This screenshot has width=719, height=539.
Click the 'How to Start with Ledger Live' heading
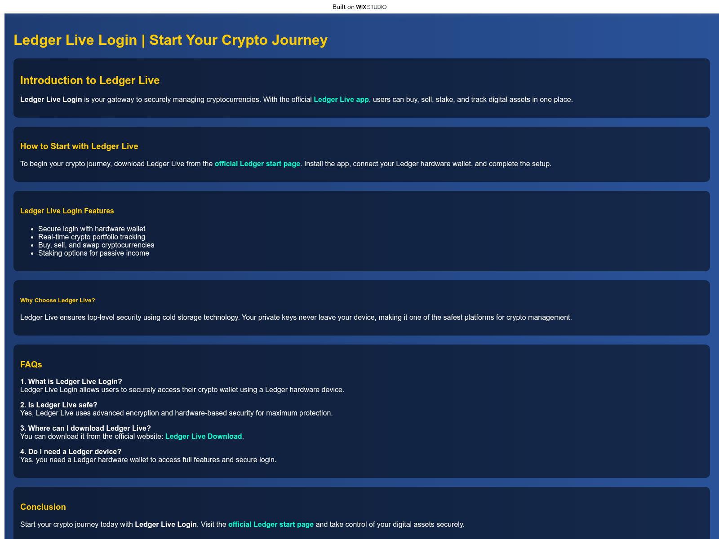[x=79, y=146]
